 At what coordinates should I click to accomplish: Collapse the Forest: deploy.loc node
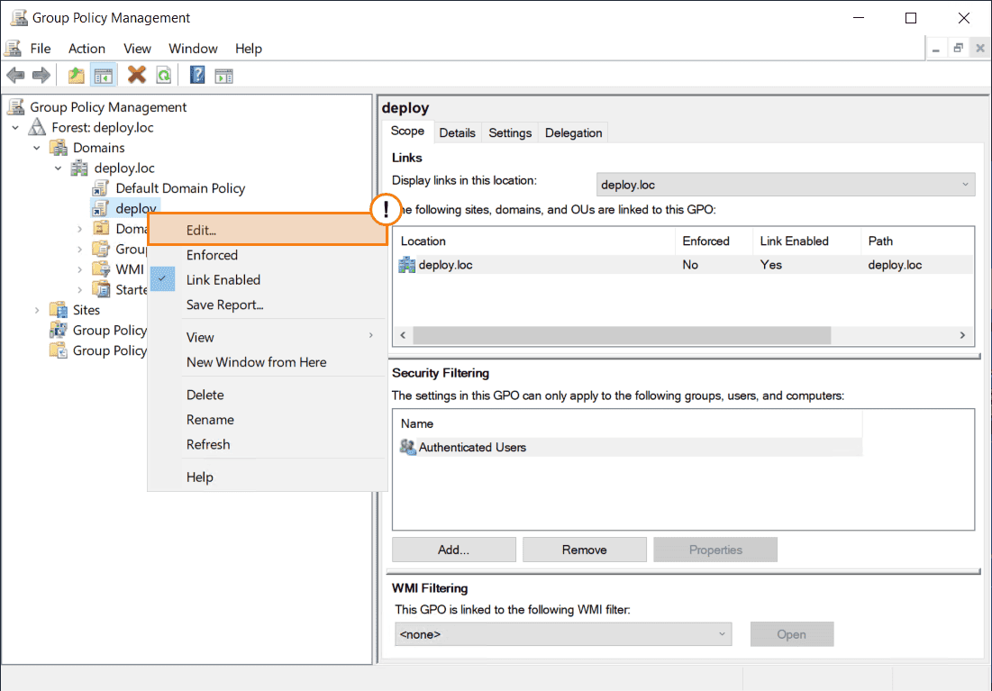pyautogui.click(x=15, y=128)
